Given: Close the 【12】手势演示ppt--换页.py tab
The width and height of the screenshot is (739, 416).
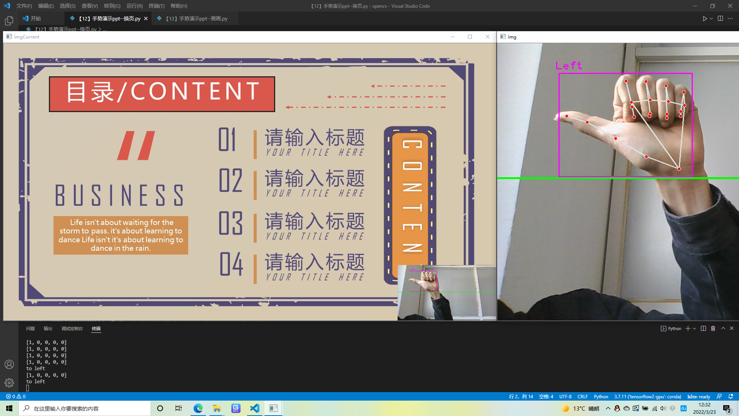Looking at the screenshot, I should click(x=146, y=18).
